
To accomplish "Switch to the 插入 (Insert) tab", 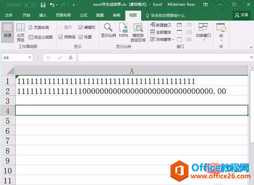I will point(43,15).
